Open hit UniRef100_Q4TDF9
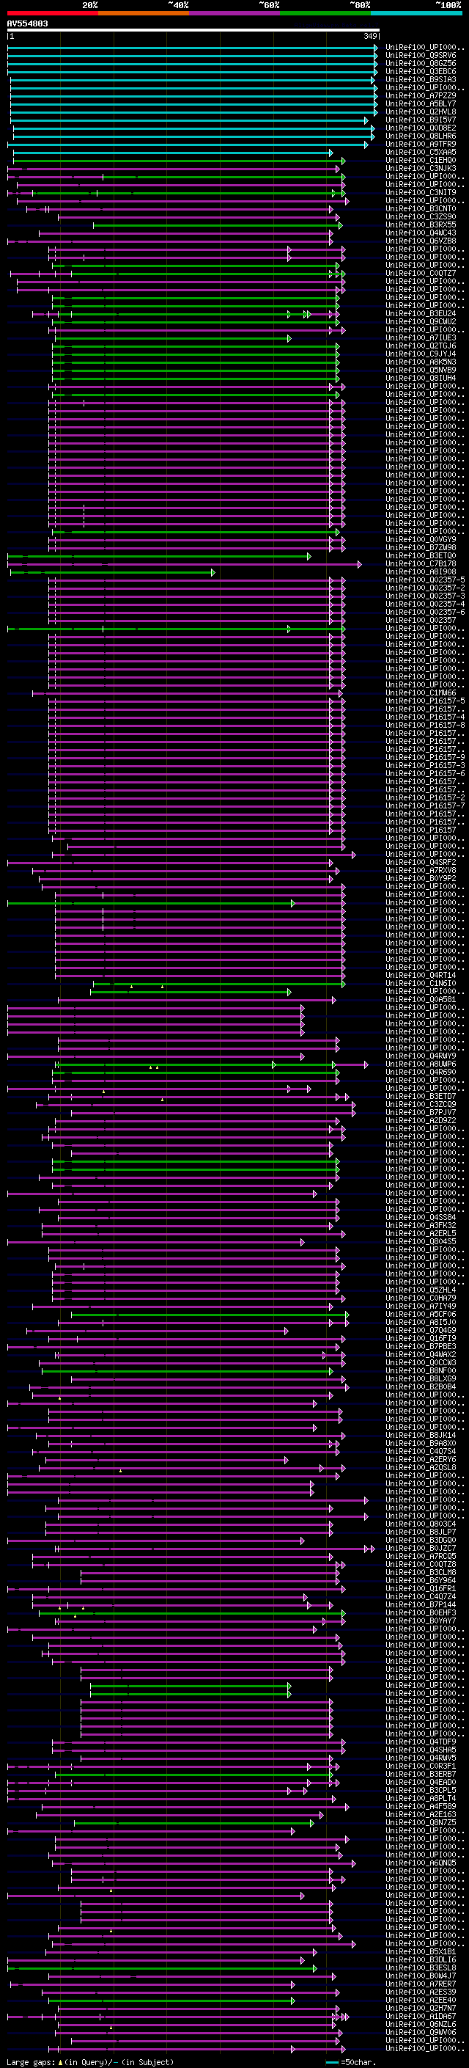The height and width of the screenshot is (2068, 469). (x=421, y=1742)
